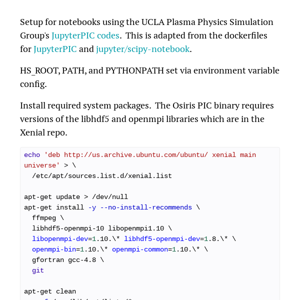Screen dimensions: 300x300
Task: Click the libopenmpi-dev package name
Action: click(60, 239)
